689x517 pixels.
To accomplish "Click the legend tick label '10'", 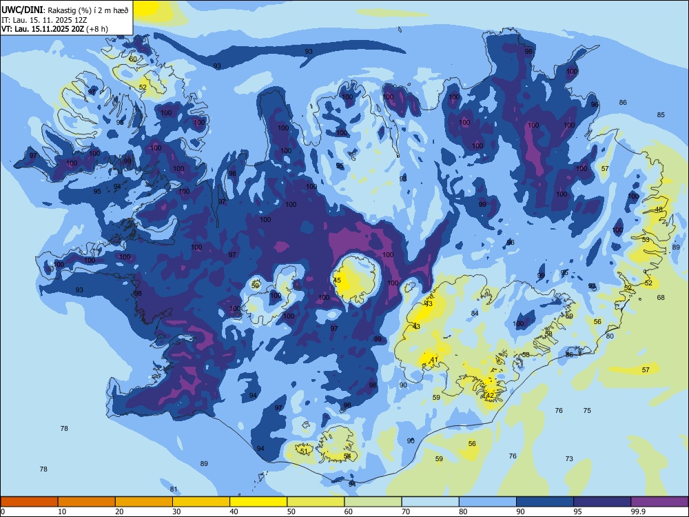I will coord(62,511).
